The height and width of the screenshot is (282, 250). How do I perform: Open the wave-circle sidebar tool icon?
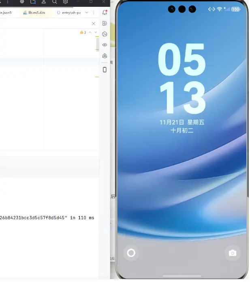point(105,34)
